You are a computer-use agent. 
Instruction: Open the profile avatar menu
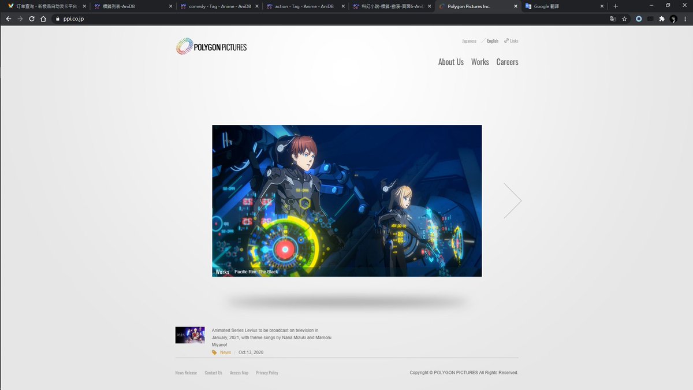673,18
